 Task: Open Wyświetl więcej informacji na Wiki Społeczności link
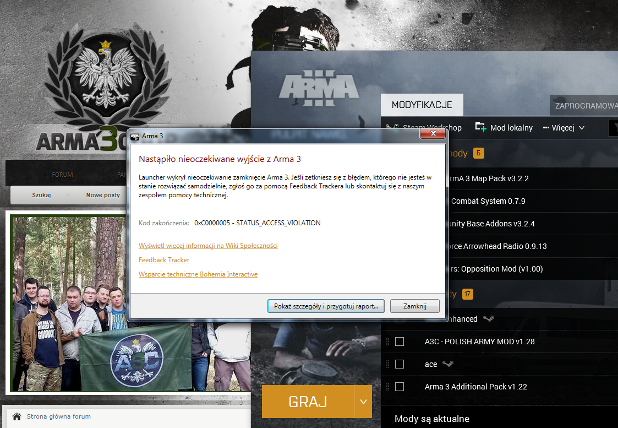click(208, 245)
